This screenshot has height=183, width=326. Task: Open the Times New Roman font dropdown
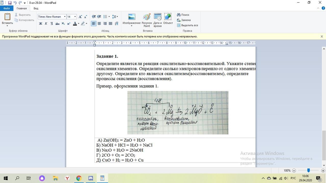pyautogui.click(x=65, y=17)
